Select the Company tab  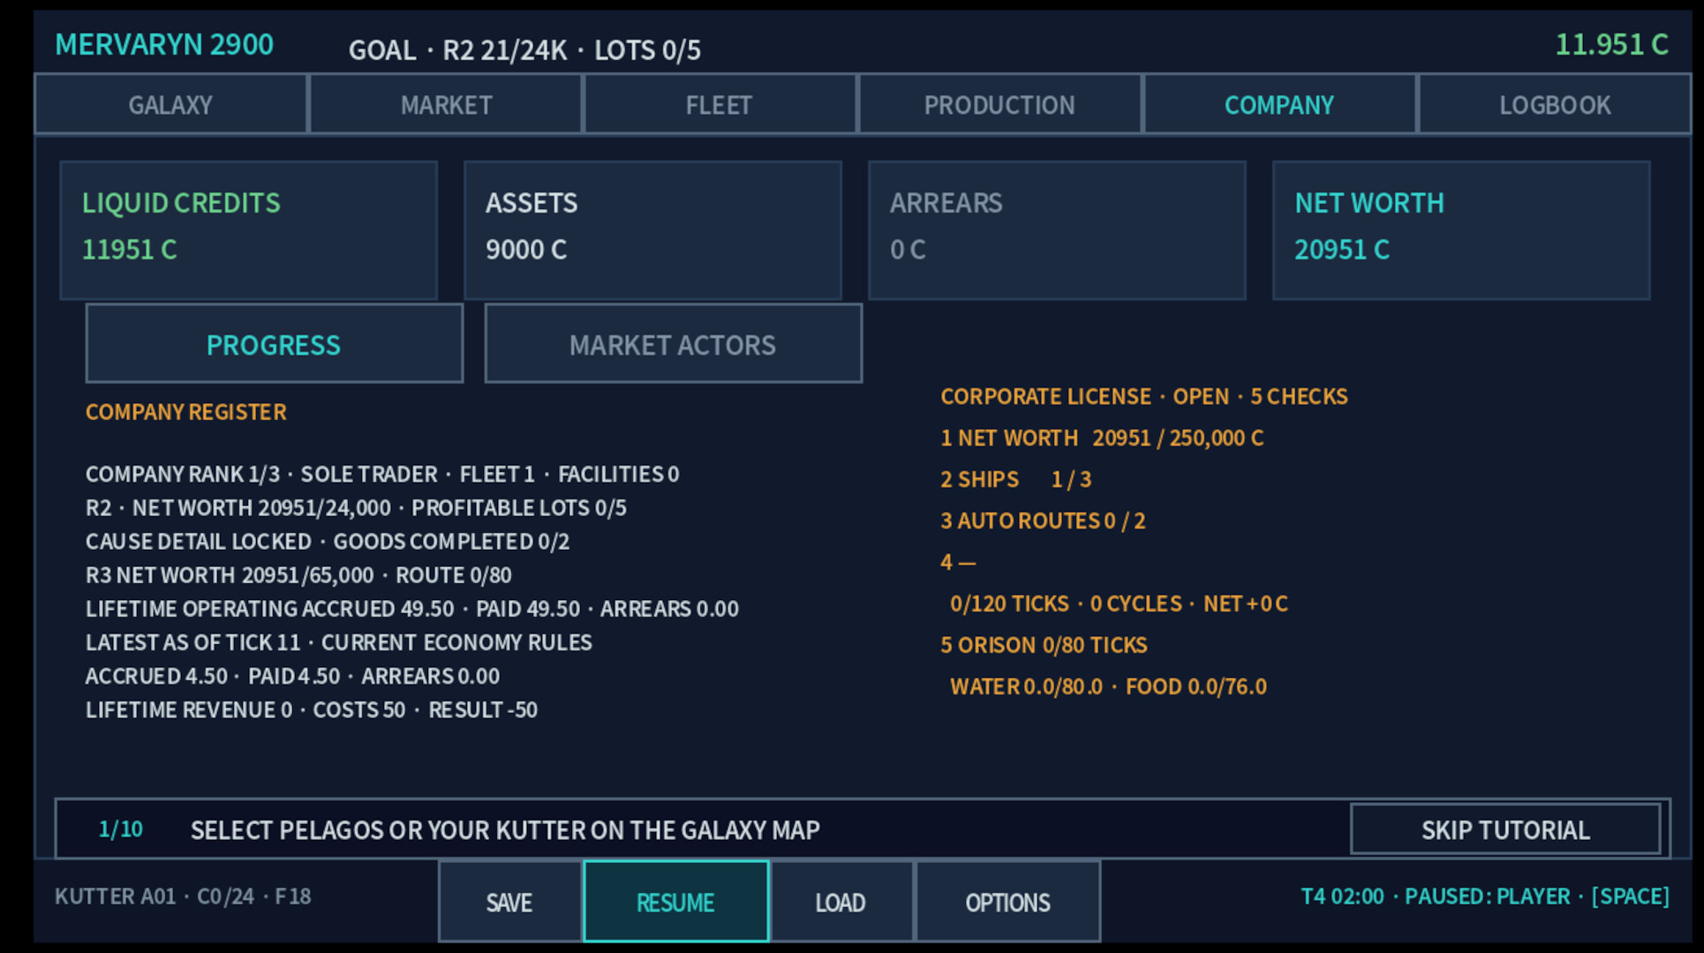1279,105
